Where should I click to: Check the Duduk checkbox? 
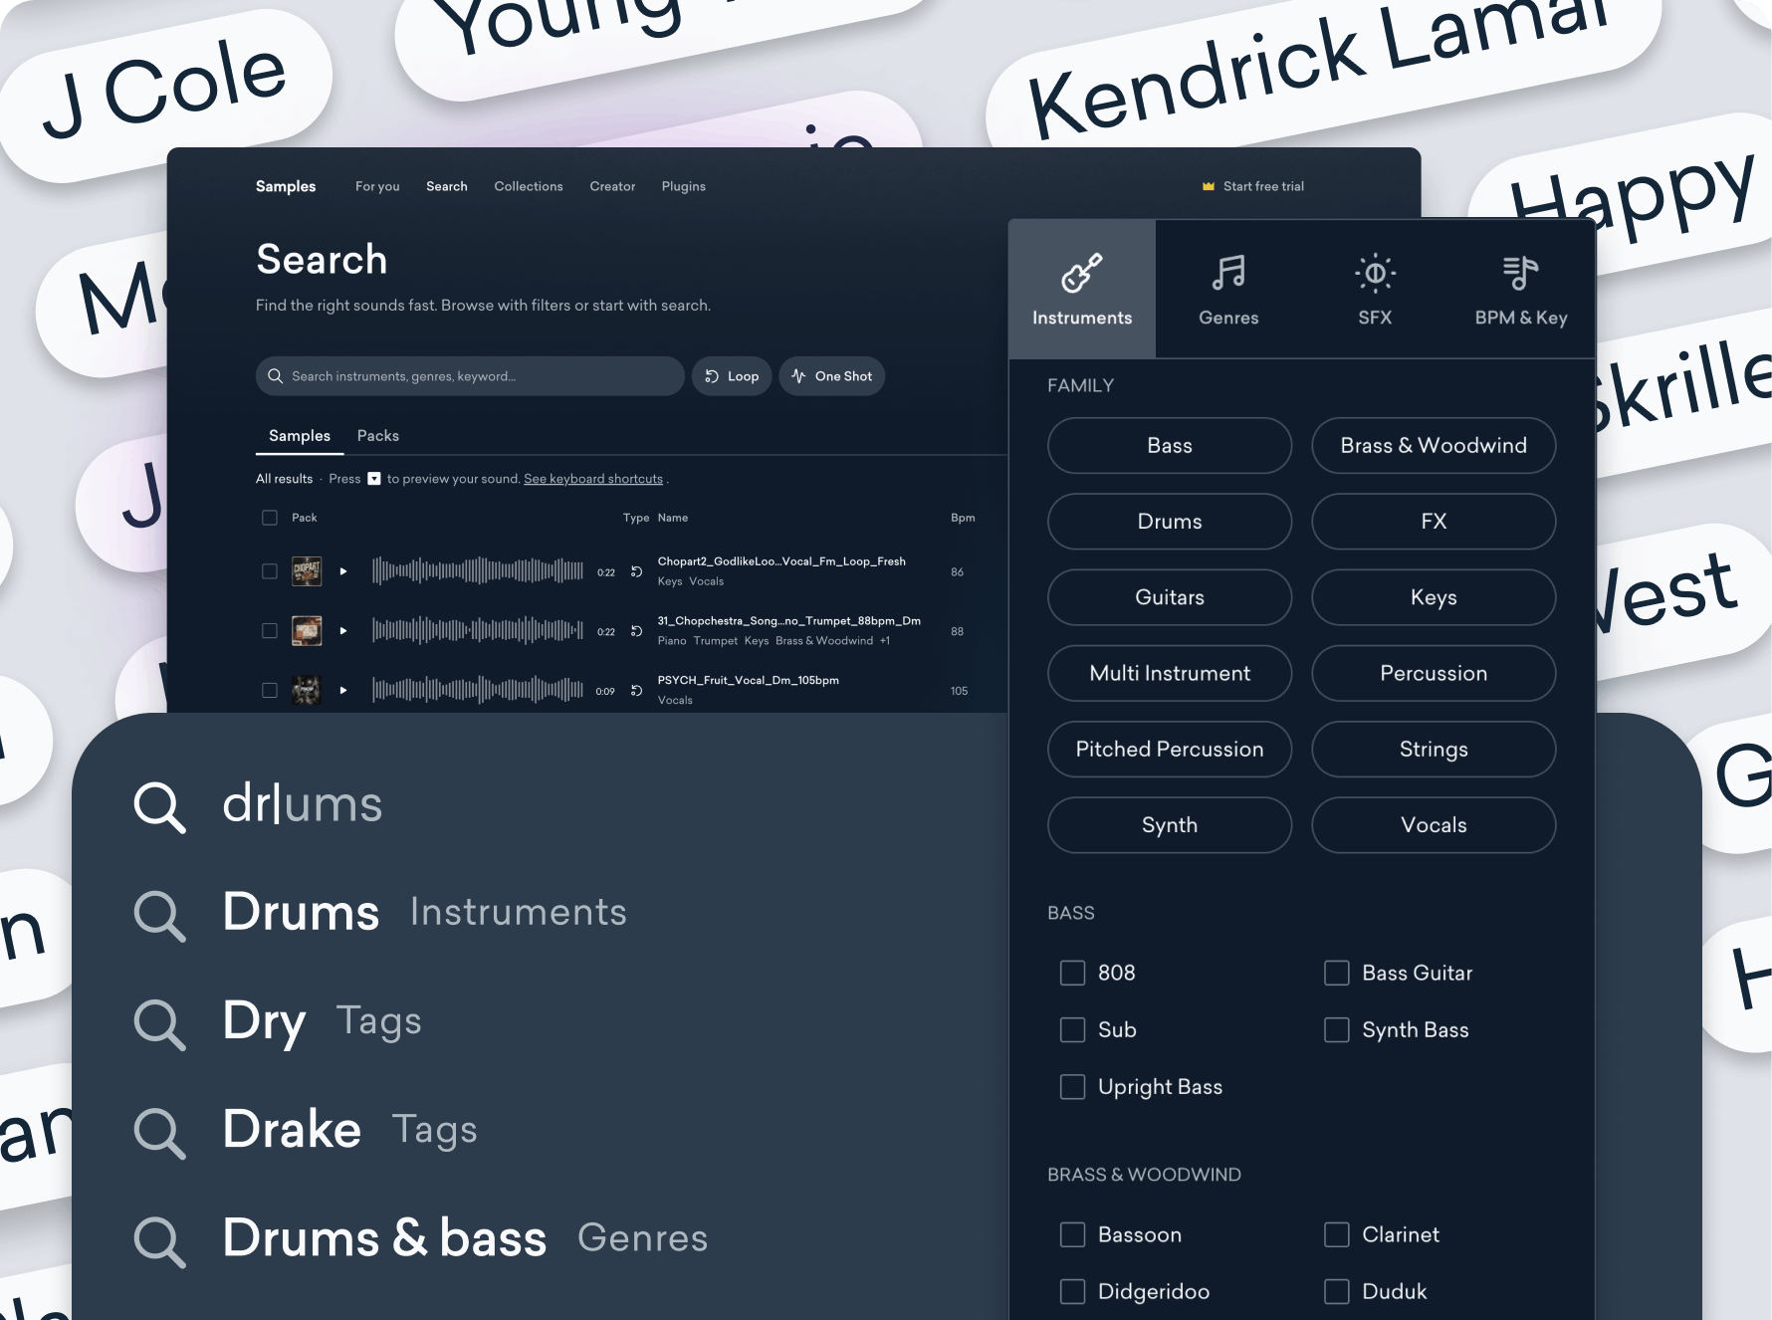(1337, 1291)
